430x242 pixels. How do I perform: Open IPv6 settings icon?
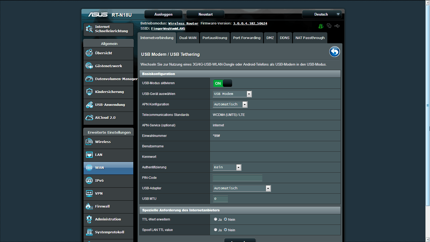pos(89,180)
